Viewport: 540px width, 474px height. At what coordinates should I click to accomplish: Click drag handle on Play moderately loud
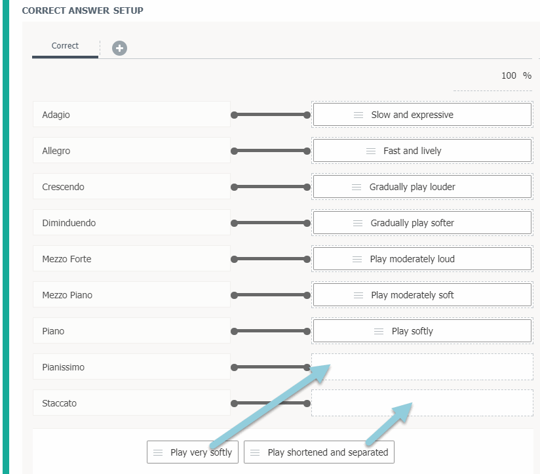point(357,259)
